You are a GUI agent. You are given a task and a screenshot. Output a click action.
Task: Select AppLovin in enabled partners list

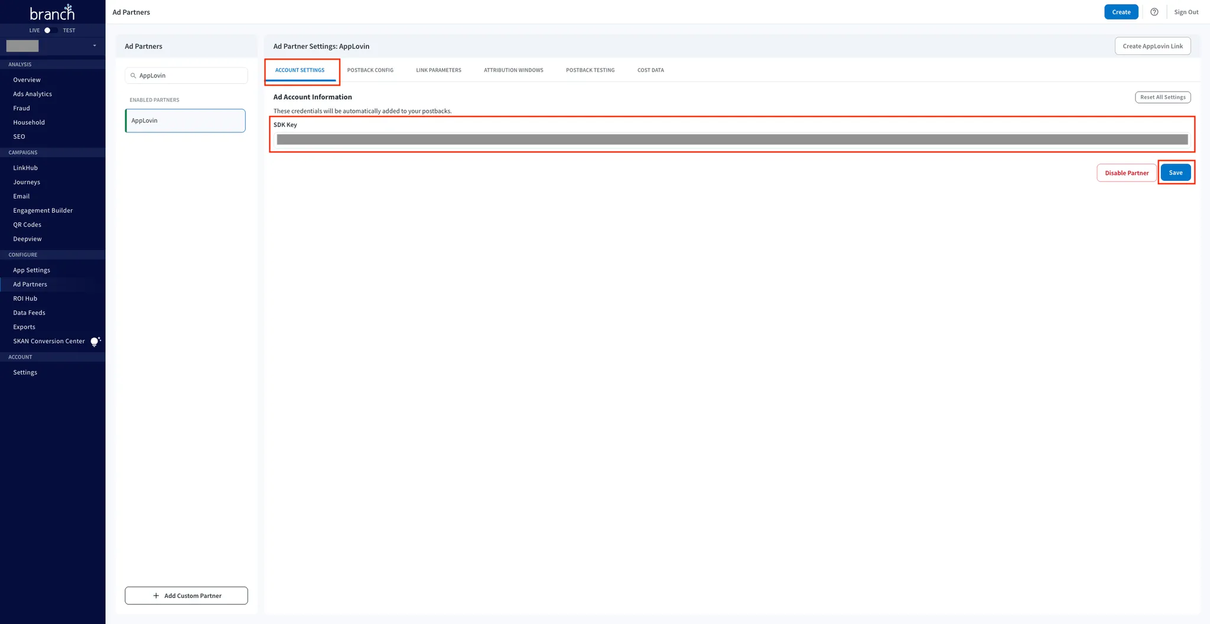click(186, 121)
